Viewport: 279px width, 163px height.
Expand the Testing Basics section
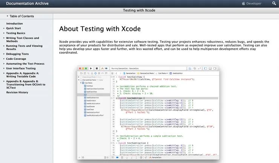(x=4, y=33)
